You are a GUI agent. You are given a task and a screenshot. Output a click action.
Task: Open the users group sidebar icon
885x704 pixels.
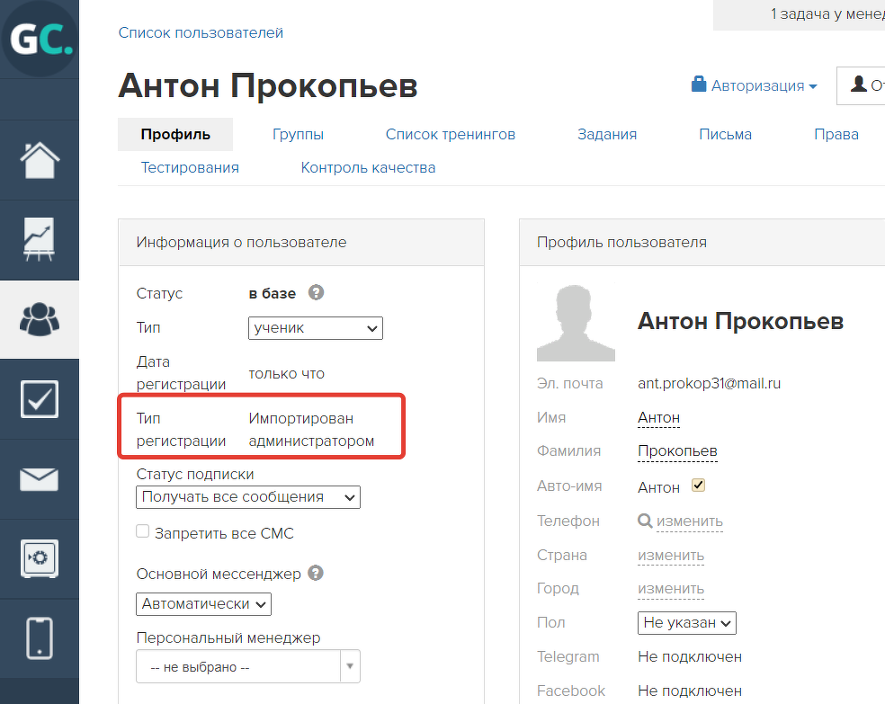click(40, 319)
